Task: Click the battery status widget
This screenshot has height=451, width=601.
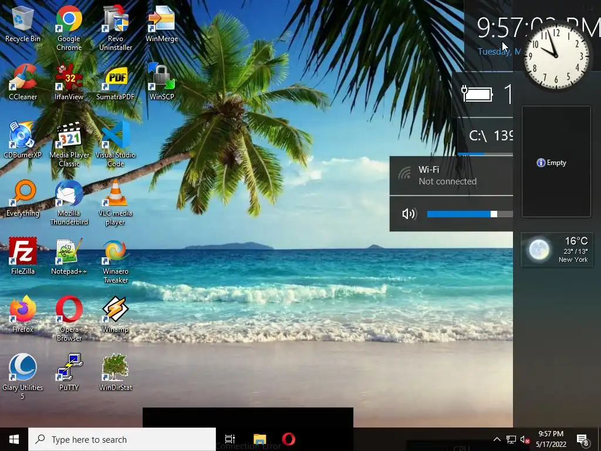Action: click(x=482, y=95)
